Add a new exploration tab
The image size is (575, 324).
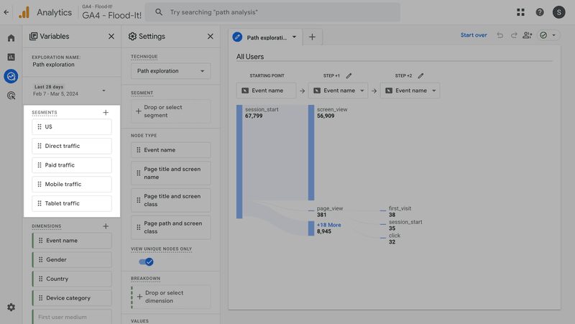point(312,37)
